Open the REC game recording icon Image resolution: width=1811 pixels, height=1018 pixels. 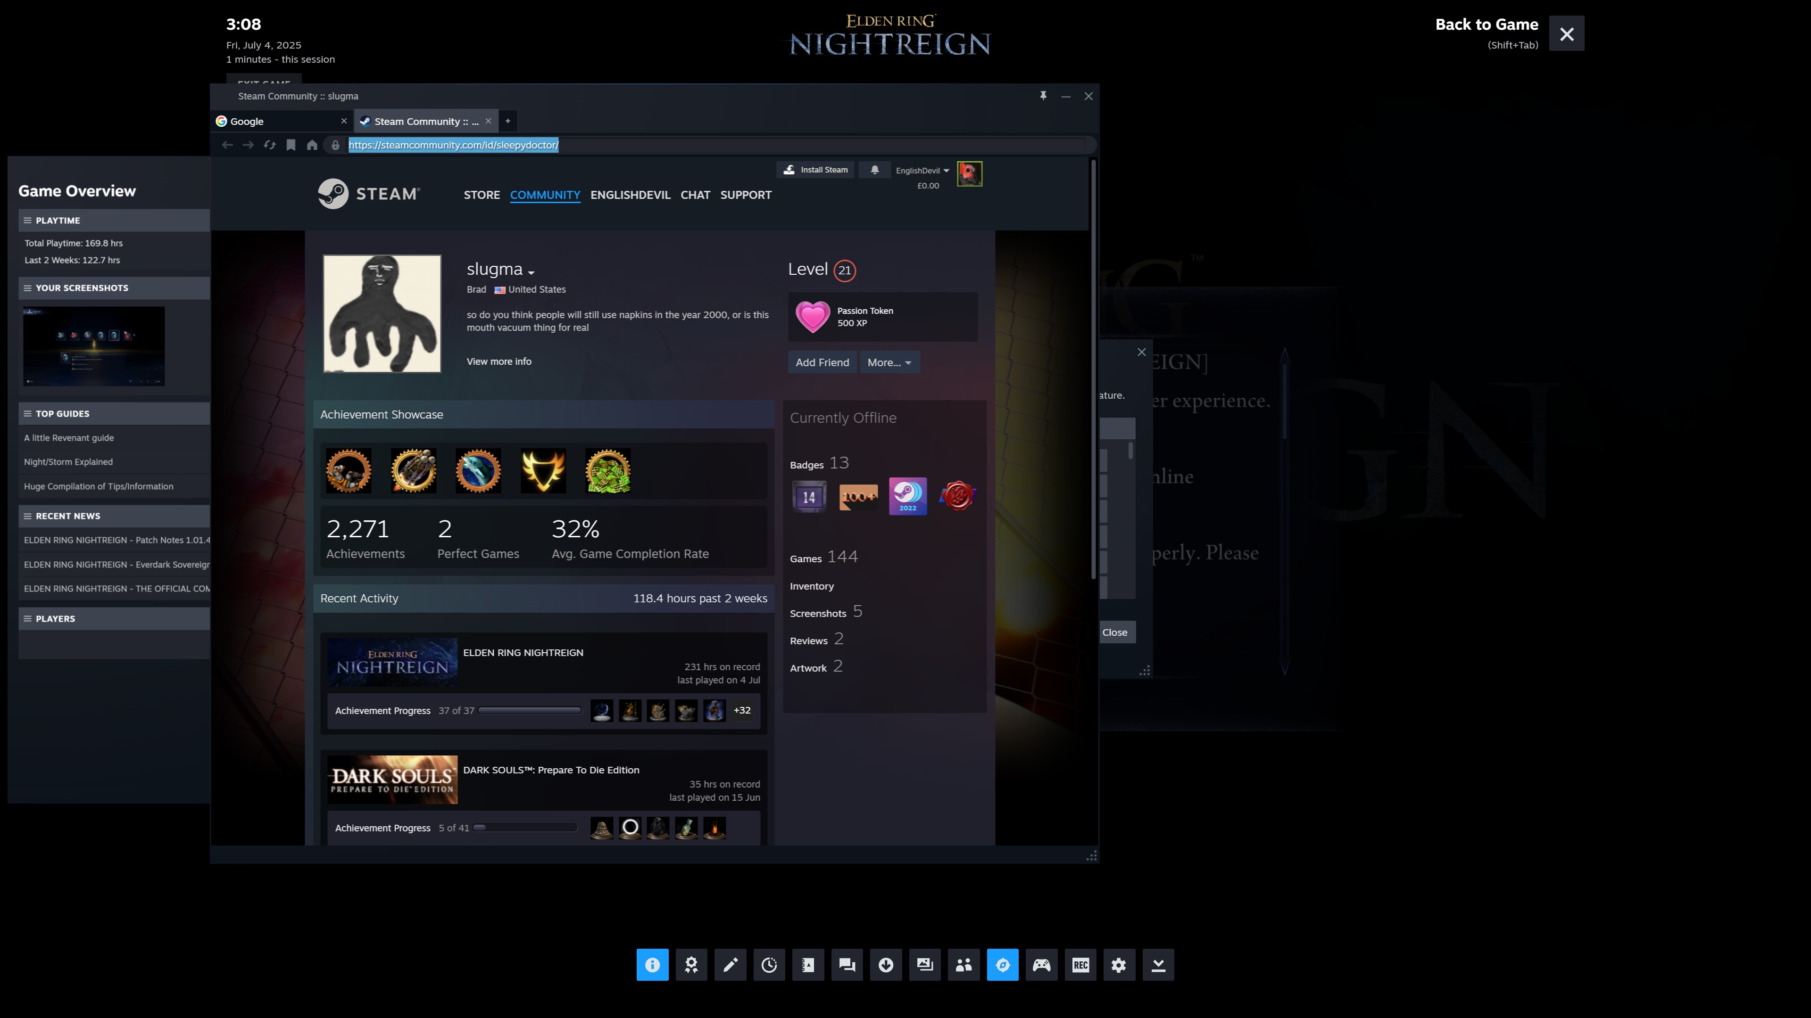1080,965
